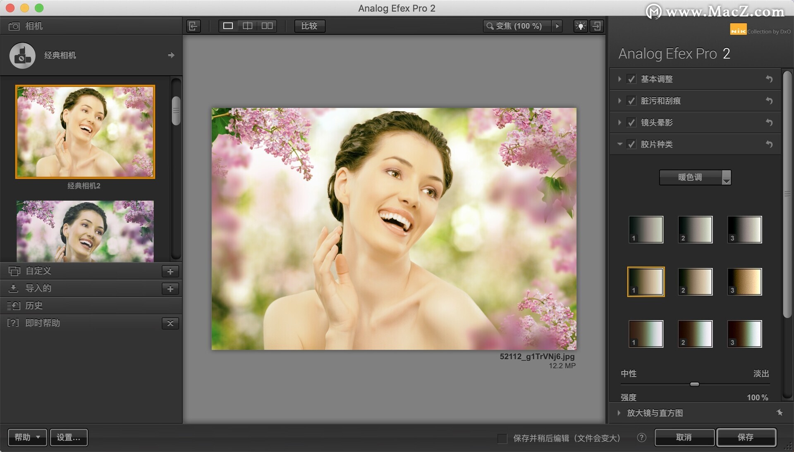The image size is (794, 452).
Task: Click the question mark help icon
Action: coord(641,438)
